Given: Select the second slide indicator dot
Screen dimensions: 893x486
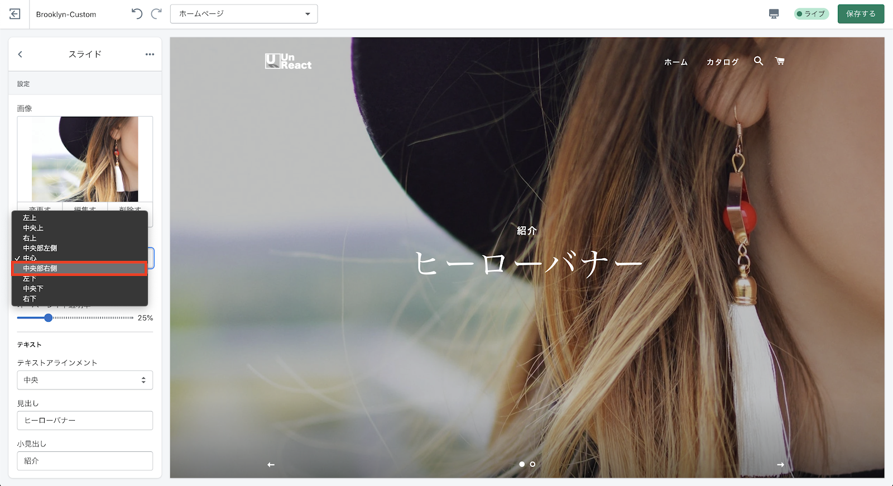Looking at the screenshot, I should coord(532,464).
